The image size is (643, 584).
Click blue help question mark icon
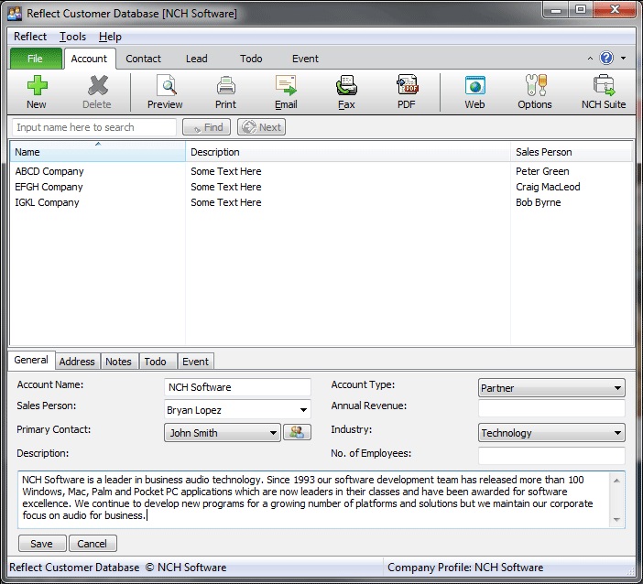[606, 59]
